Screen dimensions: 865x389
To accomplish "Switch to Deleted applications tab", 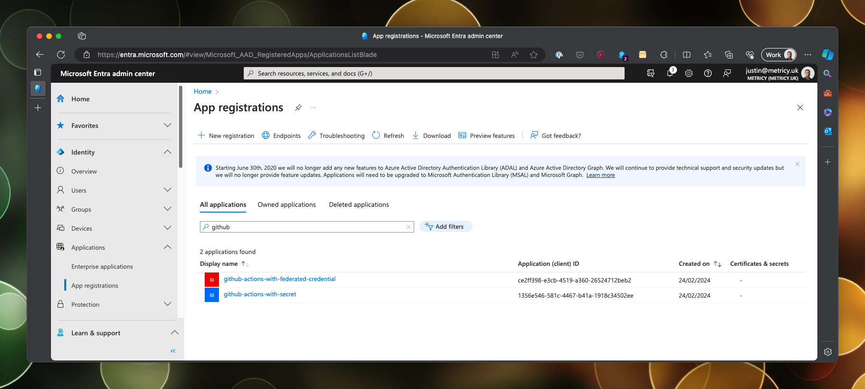I will tap(359, 204).
